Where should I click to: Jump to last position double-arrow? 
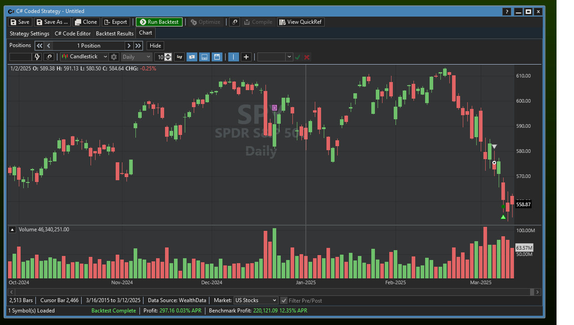click(138, 46)
